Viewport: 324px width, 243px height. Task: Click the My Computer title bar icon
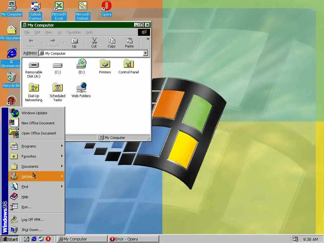[24, 25]
